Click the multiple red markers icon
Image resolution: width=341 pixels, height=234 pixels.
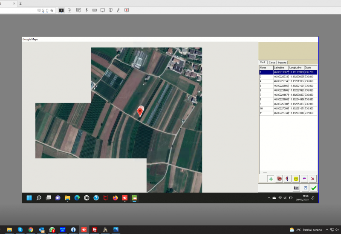[x=279, y=179]
